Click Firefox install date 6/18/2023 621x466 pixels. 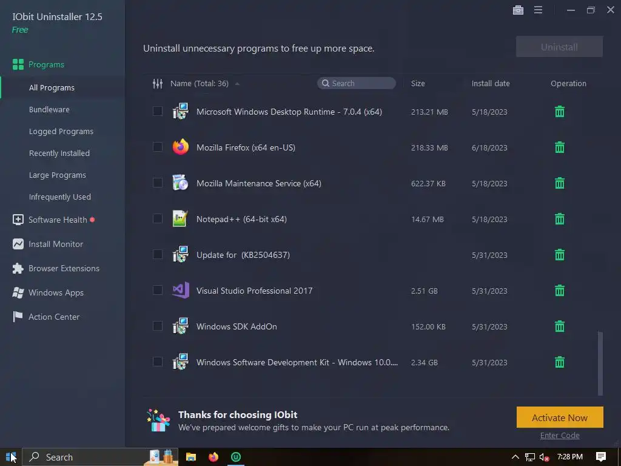click(x=489, y=148)
